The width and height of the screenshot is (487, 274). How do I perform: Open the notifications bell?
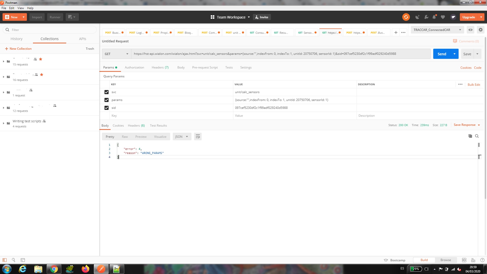434,17
